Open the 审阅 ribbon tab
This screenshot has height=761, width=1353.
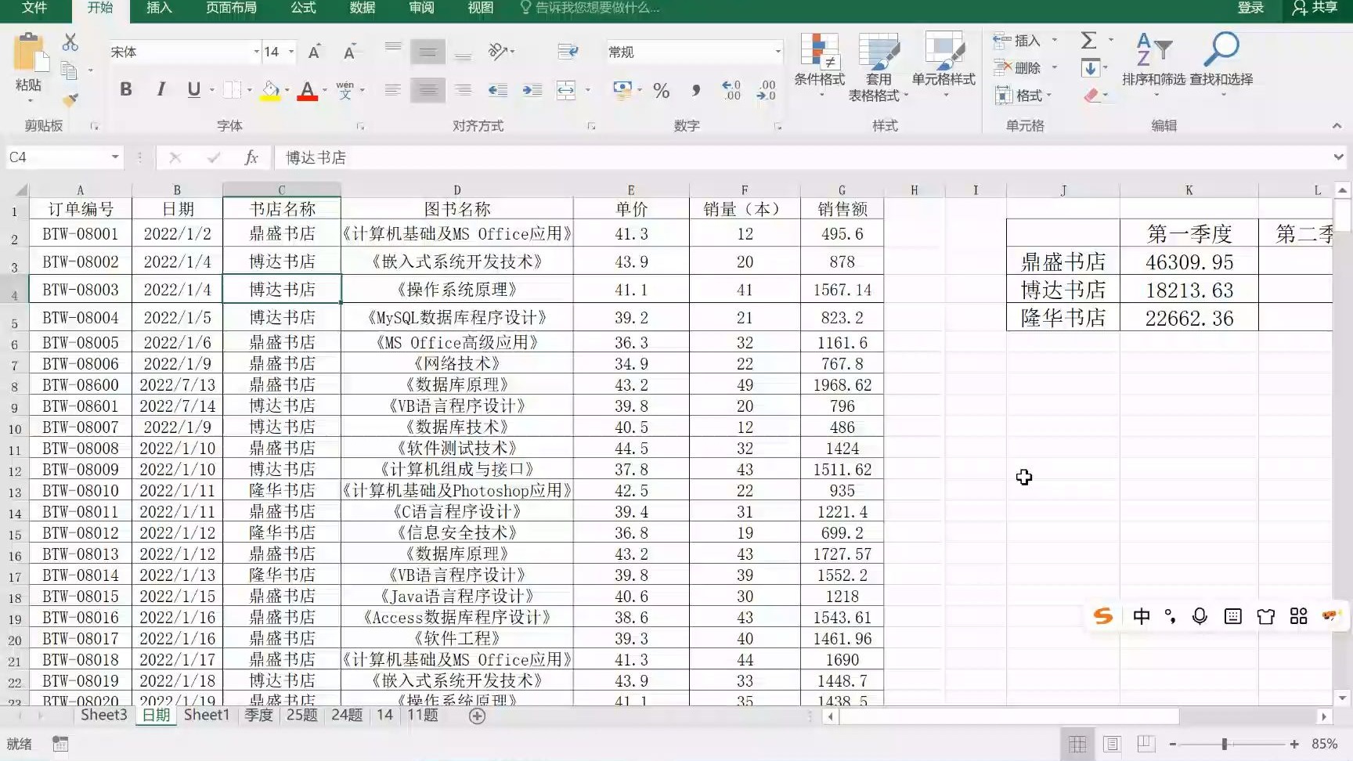click(x=421, y=8)
